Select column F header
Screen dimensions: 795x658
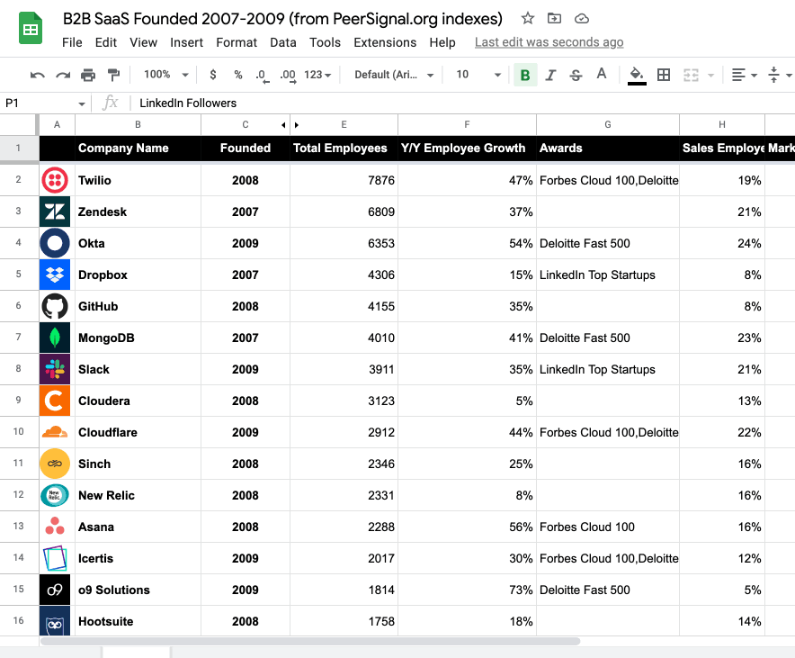[x=467, y=125]
